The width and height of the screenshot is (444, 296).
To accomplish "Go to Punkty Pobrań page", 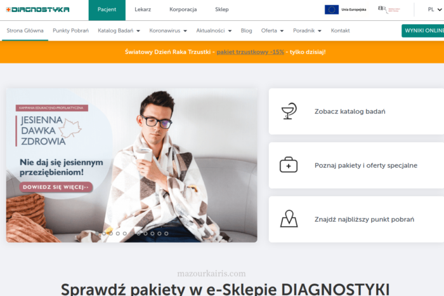I will 70,30.
